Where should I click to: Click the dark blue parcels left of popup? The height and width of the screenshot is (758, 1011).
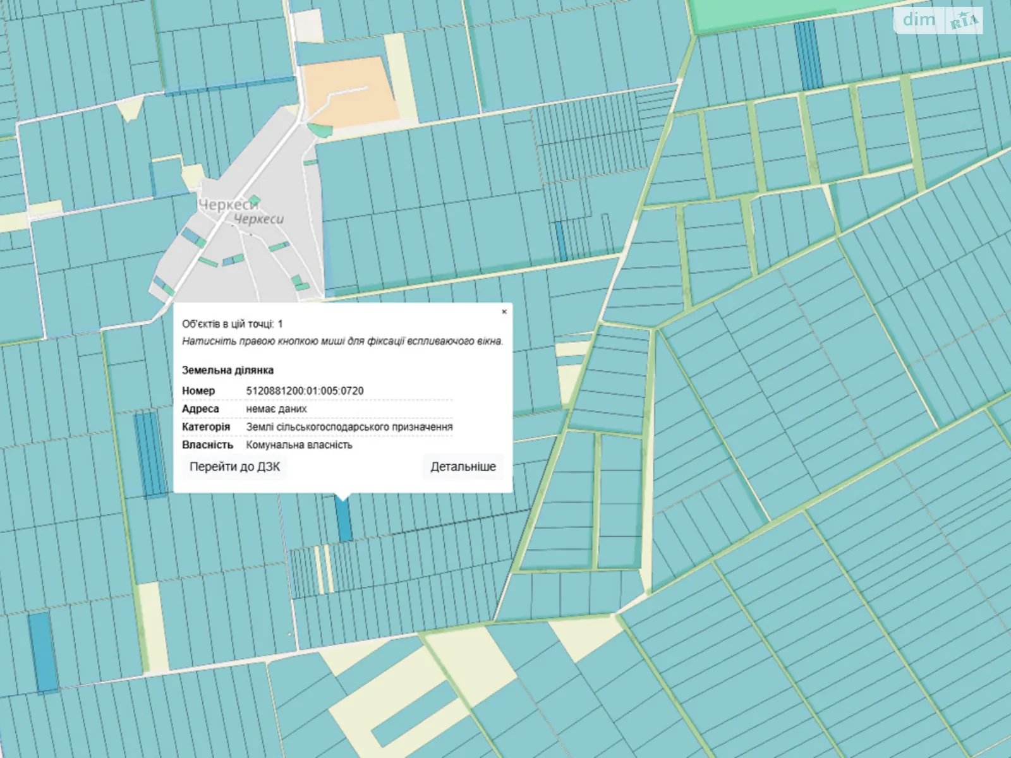tap(147, 454)
